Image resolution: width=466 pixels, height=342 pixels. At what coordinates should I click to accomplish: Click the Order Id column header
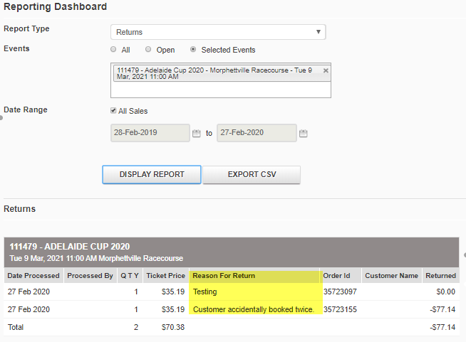point(341,276)
